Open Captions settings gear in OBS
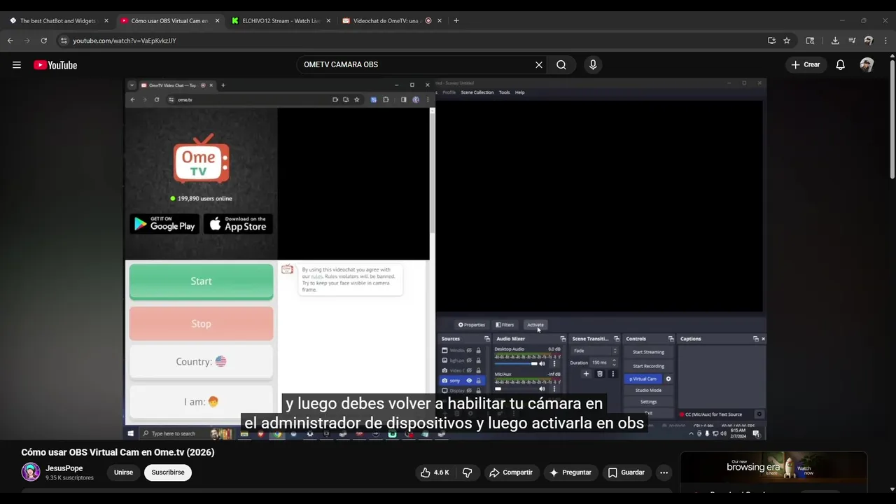 [759, 414]
